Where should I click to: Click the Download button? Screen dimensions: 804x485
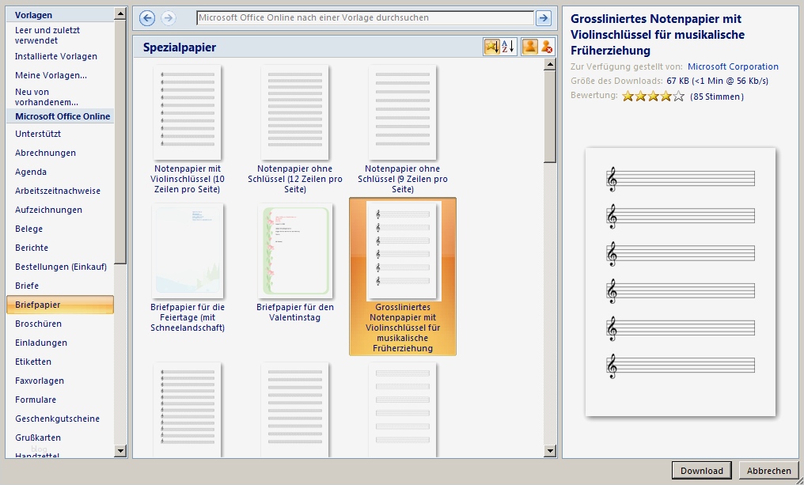(701, 471)
